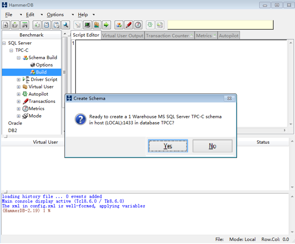This screenshot has height=244, width=295.
Task: Click the Autopilot tree icon
Action: pyautogui.click(x=25, y=94)
